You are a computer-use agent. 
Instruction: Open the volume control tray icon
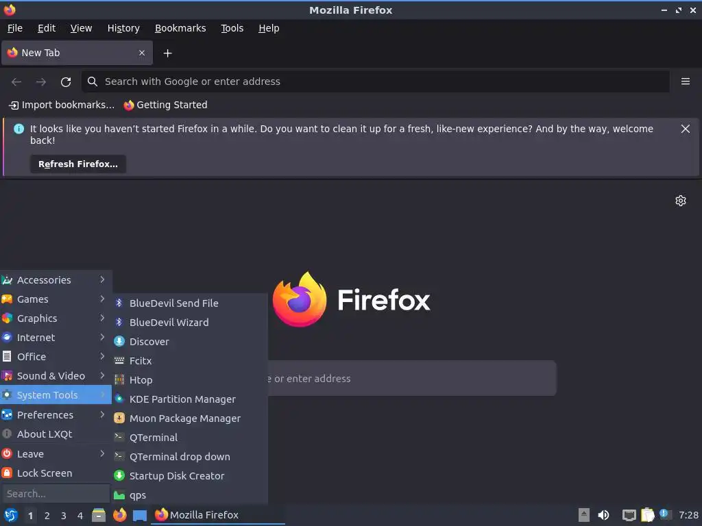click(x=603, y=515)
